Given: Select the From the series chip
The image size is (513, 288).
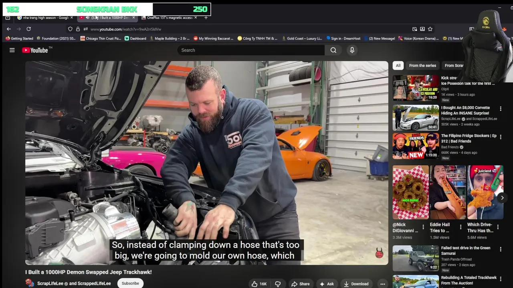Looking at the screenshot, I should coord(422,66).
